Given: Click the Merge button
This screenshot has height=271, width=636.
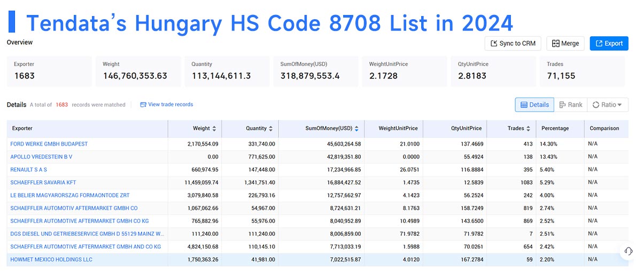Looking at the screenshot, I should (565, 43).
